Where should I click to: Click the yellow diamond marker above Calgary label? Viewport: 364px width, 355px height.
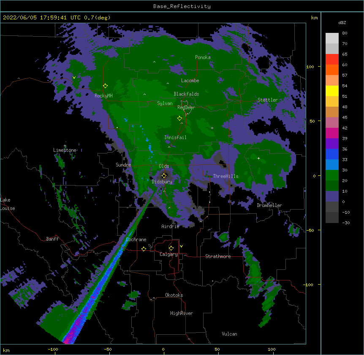tap(171, 248)
